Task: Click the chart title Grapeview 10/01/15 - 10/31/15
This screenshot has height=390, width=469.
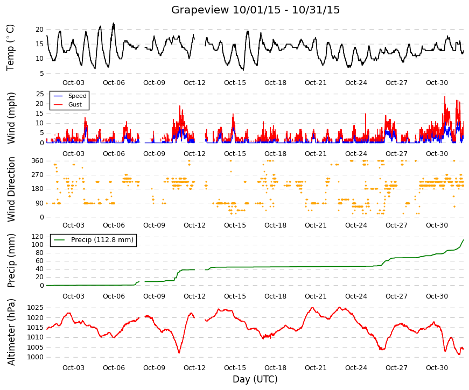Action: point(255,10)
